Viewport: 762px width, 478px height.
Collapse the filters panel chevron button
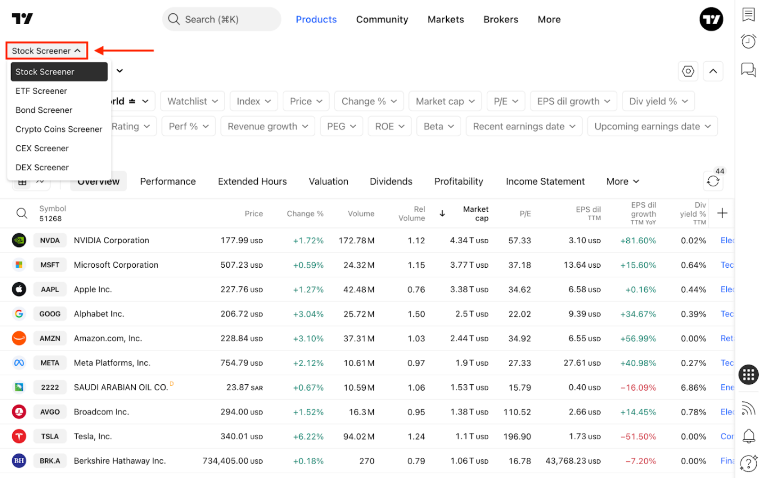point(713,71)
